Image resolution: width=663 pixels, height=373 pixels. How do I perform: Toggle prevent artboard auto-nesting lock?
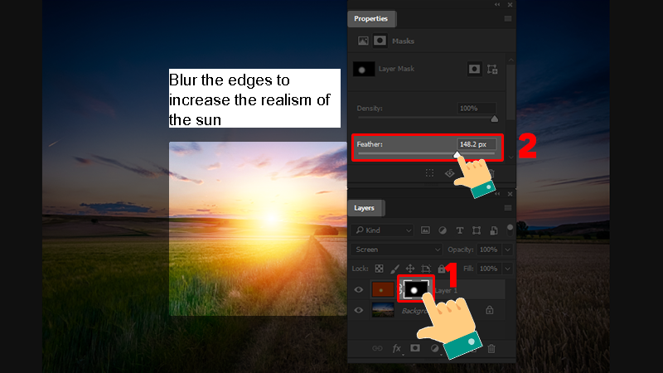pyautogui.click(x=426, y=269)
